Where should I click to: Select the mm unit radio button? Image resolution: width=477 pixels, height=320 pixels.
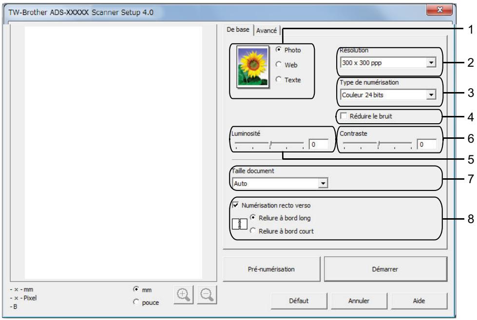[x=136, y=289]
